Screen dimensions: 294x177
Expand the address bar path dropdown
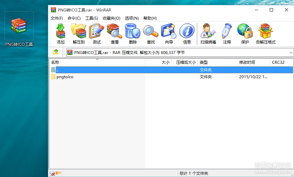pyautogui.click(x=291, y=53)
